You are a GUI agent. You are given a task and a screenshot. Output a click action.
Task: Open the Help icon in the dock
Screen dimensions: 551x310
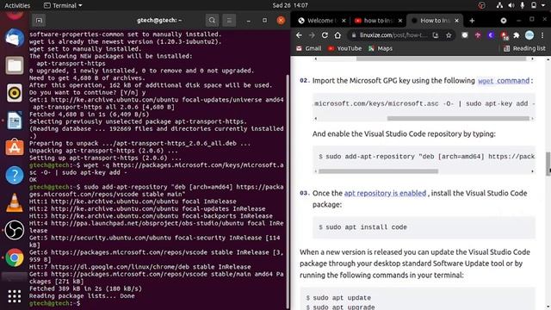tap(15, 175)
